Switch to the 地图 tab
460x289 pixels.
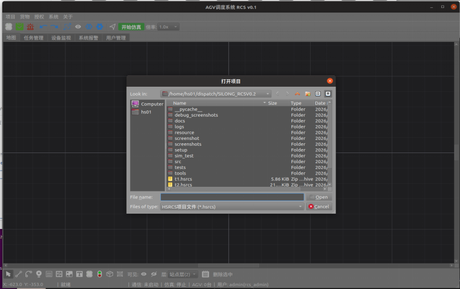(x=11, y=37)
